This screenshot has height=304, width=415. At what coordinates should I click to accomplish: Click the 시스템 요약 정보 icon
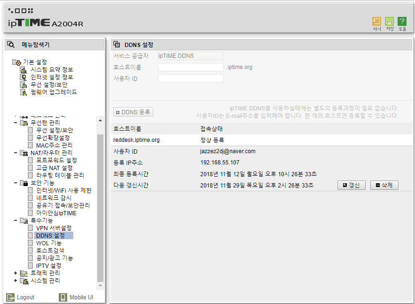pos(24,70)
